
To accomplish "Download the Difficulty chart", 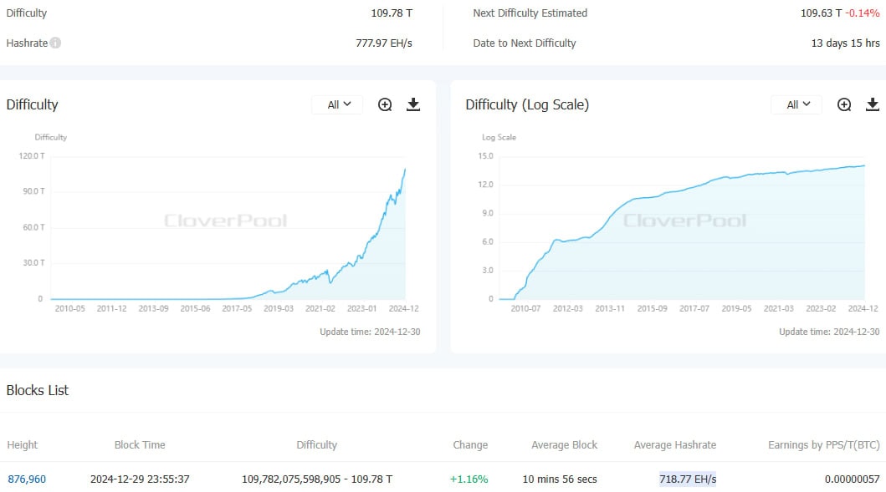I will [x=412, y=104].
